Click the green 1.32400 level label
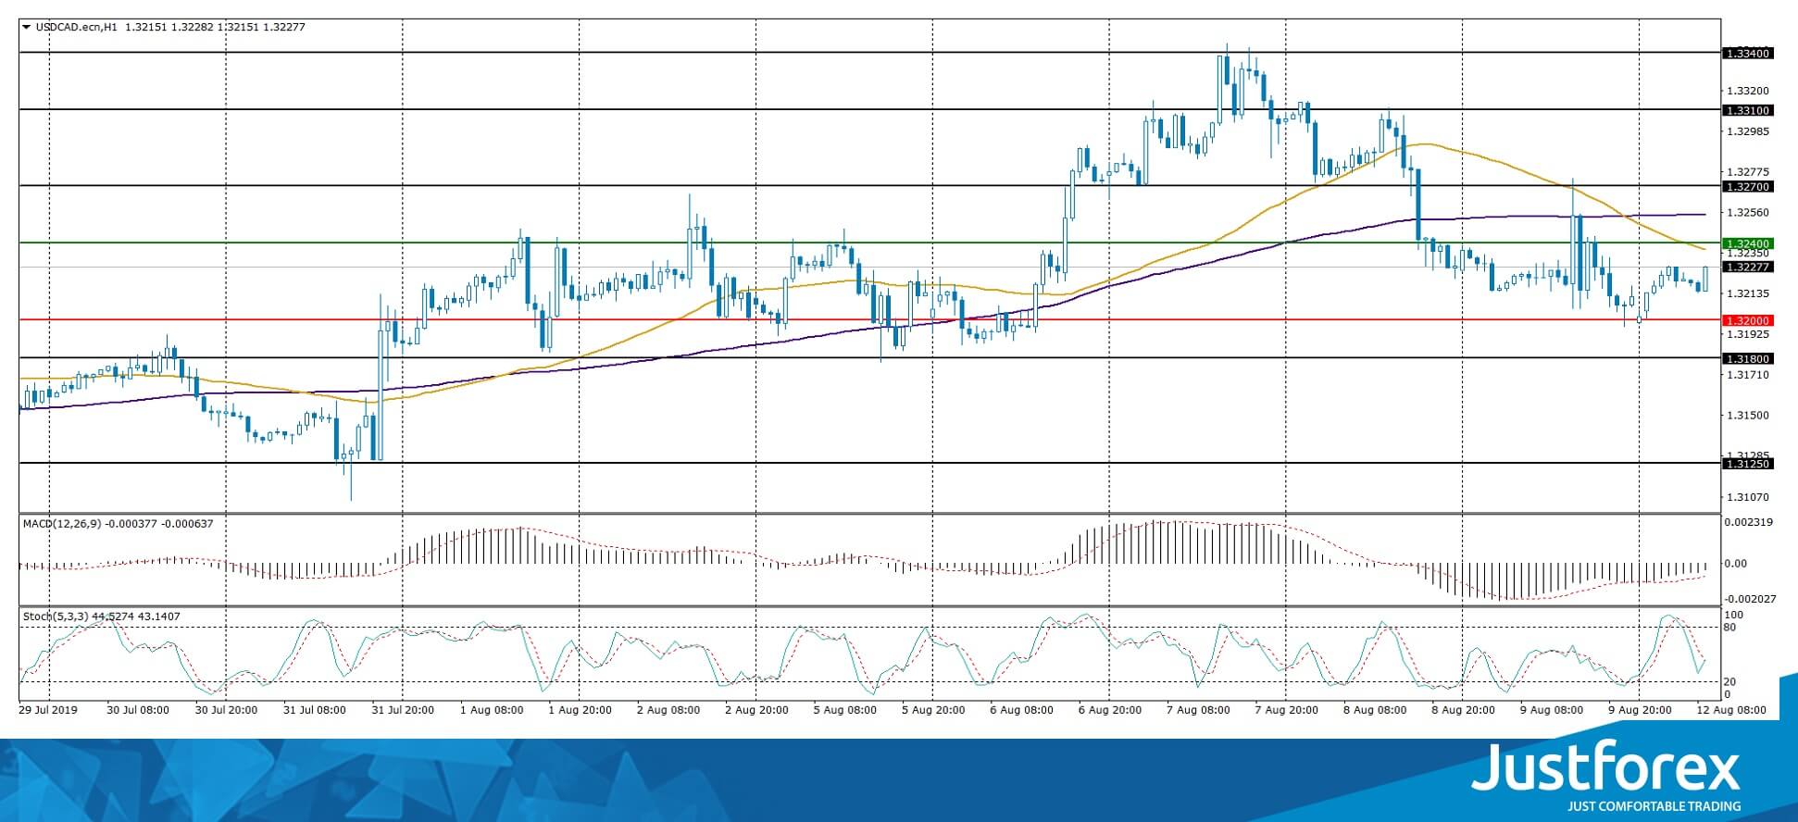Viewport: 1798px width, 822px height. click(1747, 243)
